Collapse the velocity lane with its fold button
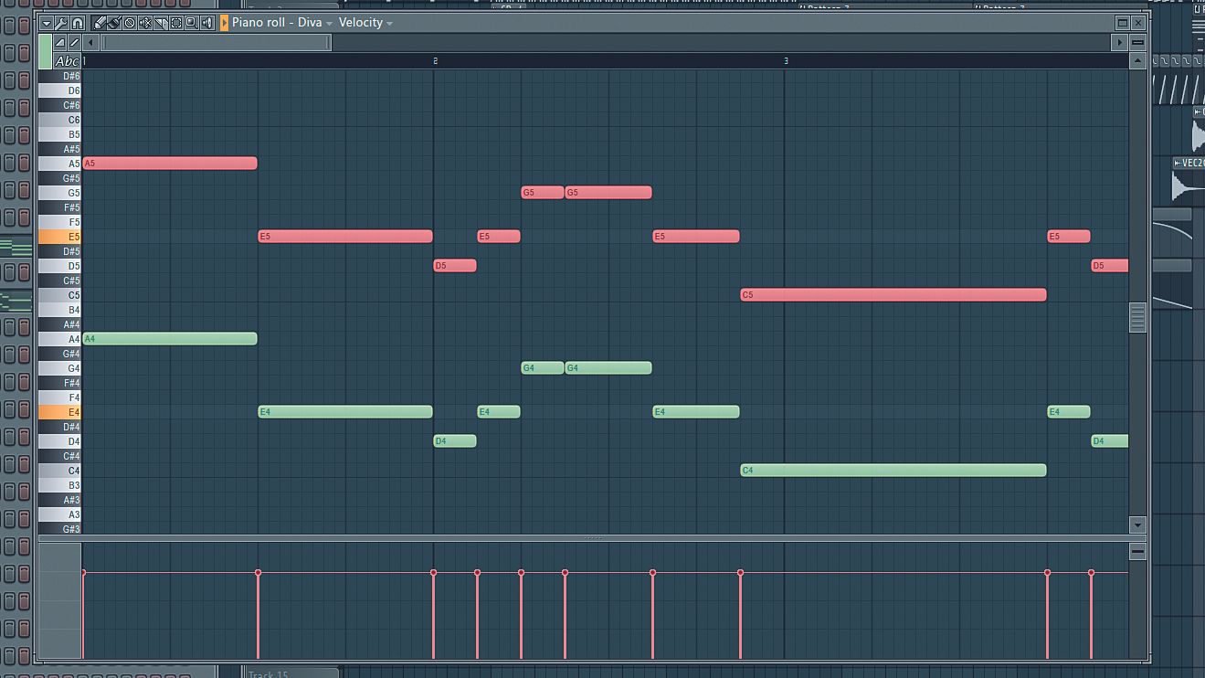This screenshot has width=1205, height=678. (x=1138, y=551)
